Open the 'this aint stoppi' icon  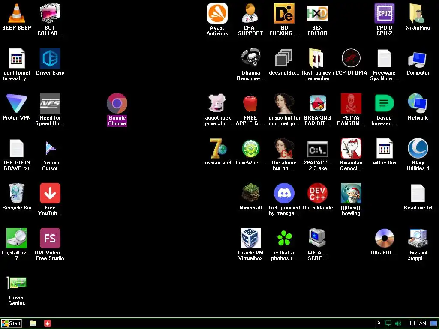418,238
